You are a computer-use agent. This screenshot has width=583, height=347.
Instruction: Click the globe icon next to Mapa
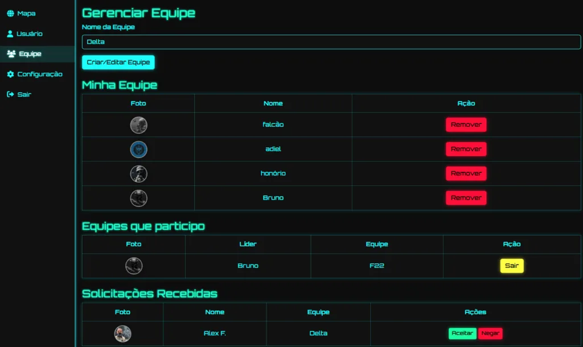tap(11, 13)
